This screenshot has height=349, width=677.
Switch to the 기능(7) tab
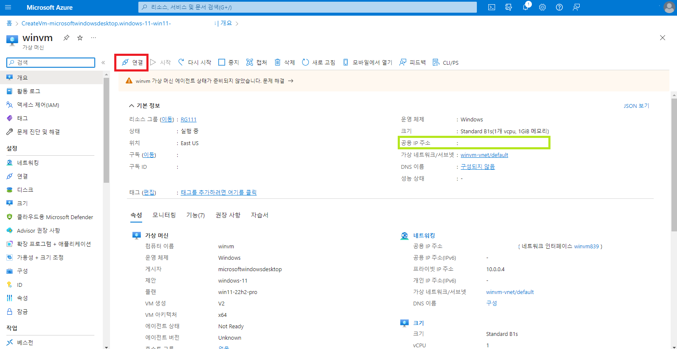coord(195,215)
